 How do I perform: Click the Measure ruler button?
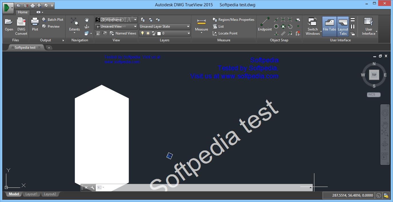201,25
